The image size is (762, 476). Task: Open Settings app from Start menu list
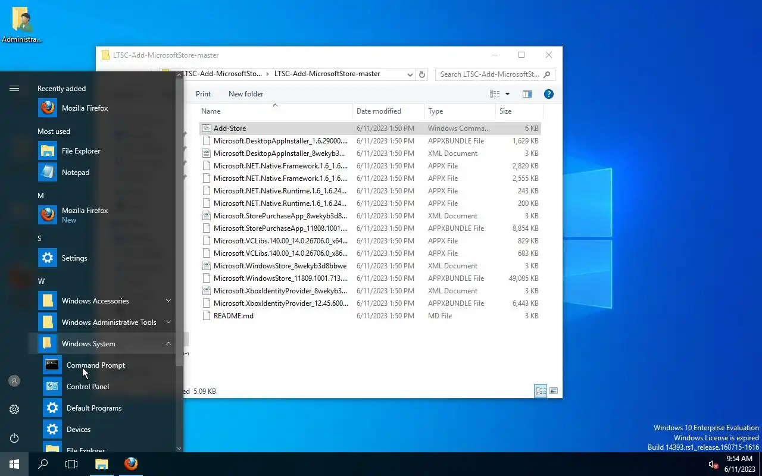point(101,258)
